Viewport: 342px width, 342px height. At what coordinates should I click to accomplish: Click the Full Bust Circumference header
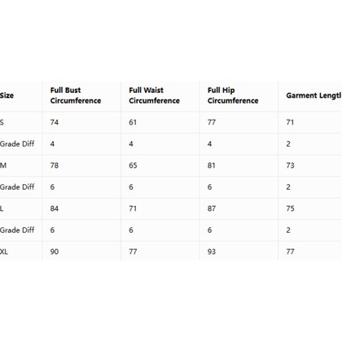[x=76, y=95]
